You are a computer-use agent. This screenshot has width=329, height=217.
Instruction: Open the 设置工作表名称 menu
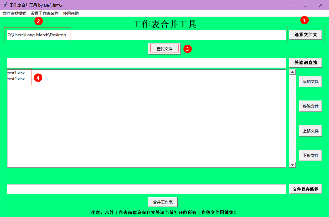click(44, 13)
